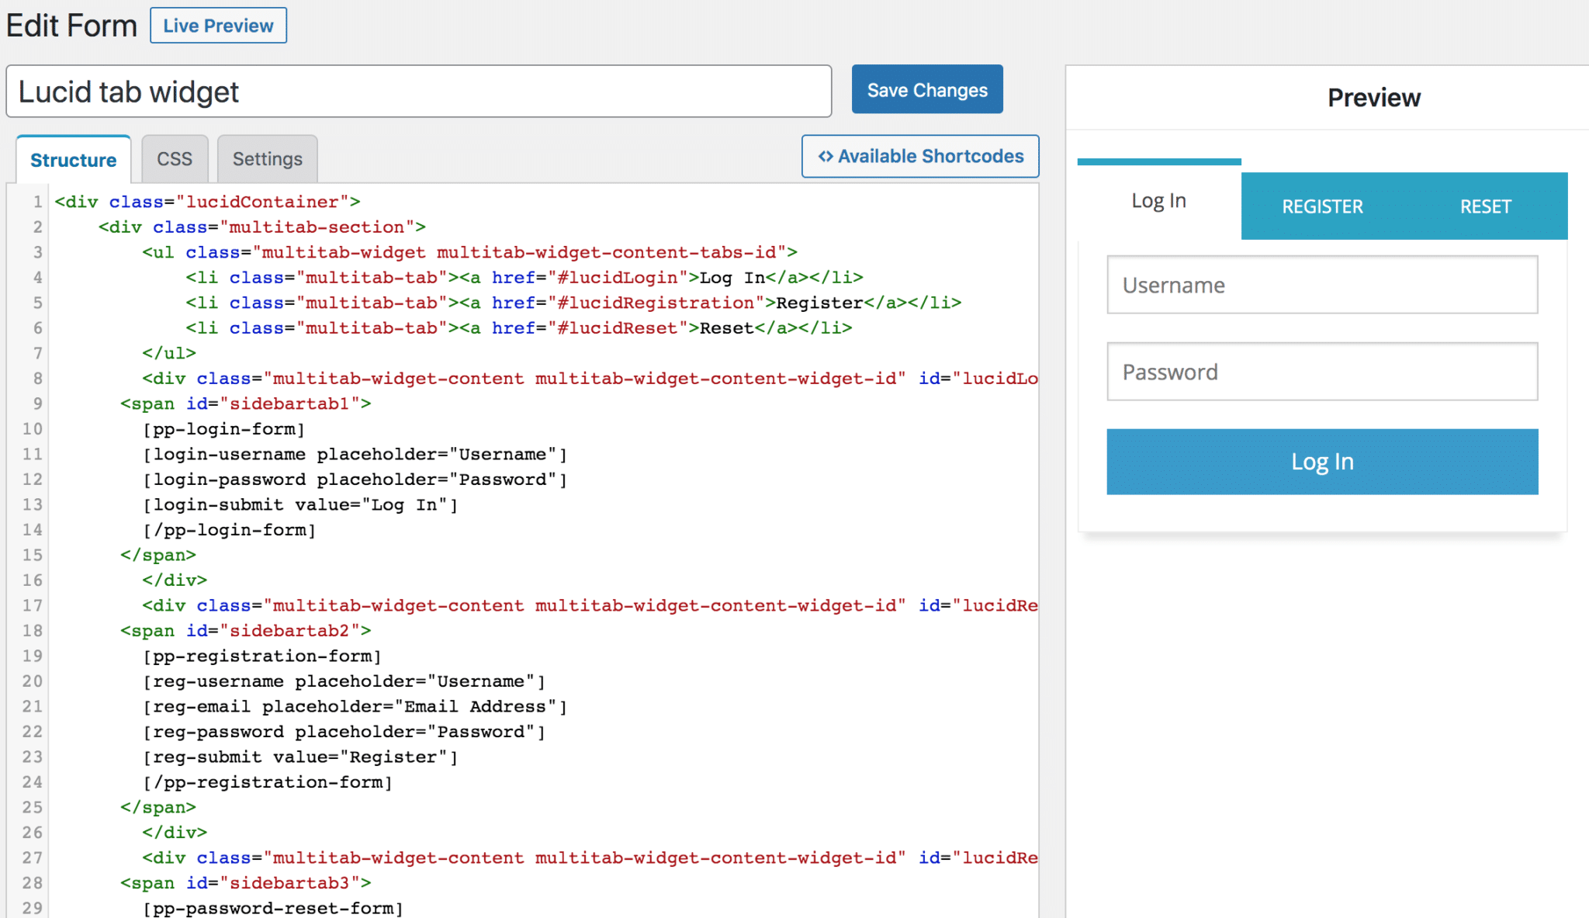Open the Available Shortcodes panel
Image resolution: width=1589 pixels, height=918 pixels.
click(919, 156)
